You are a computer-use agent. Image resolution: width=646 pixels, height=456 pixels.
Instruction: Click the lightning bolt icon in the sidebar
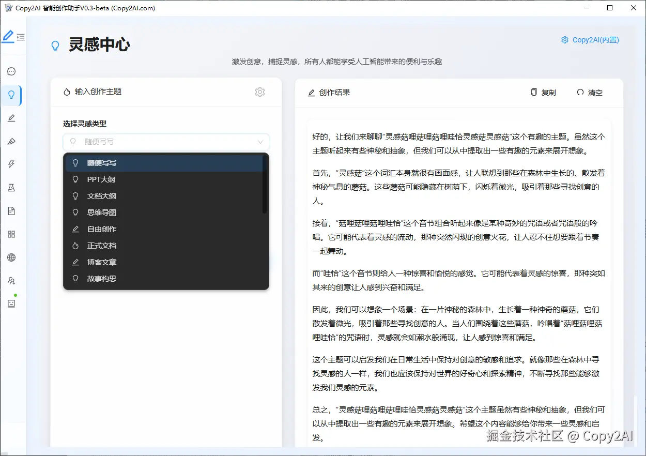pyautogui.click(x=11, y=164)
